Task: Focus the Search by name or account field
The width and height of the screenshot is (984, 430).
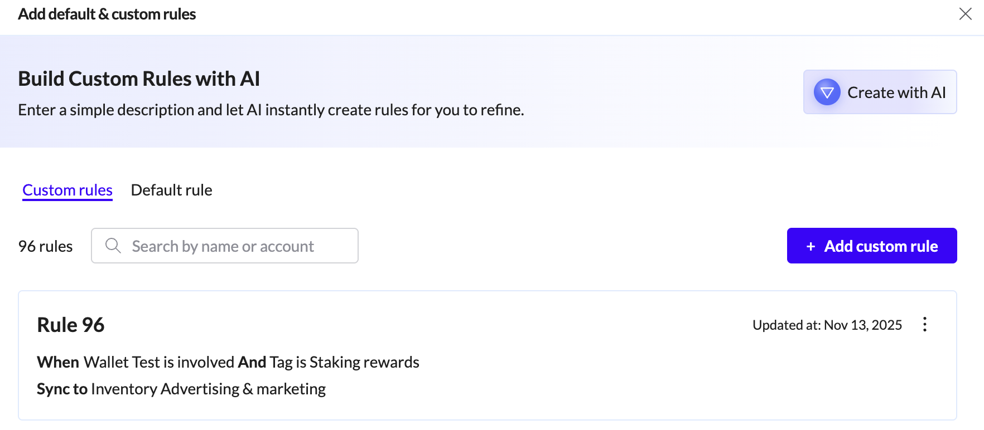Action: 225,246
